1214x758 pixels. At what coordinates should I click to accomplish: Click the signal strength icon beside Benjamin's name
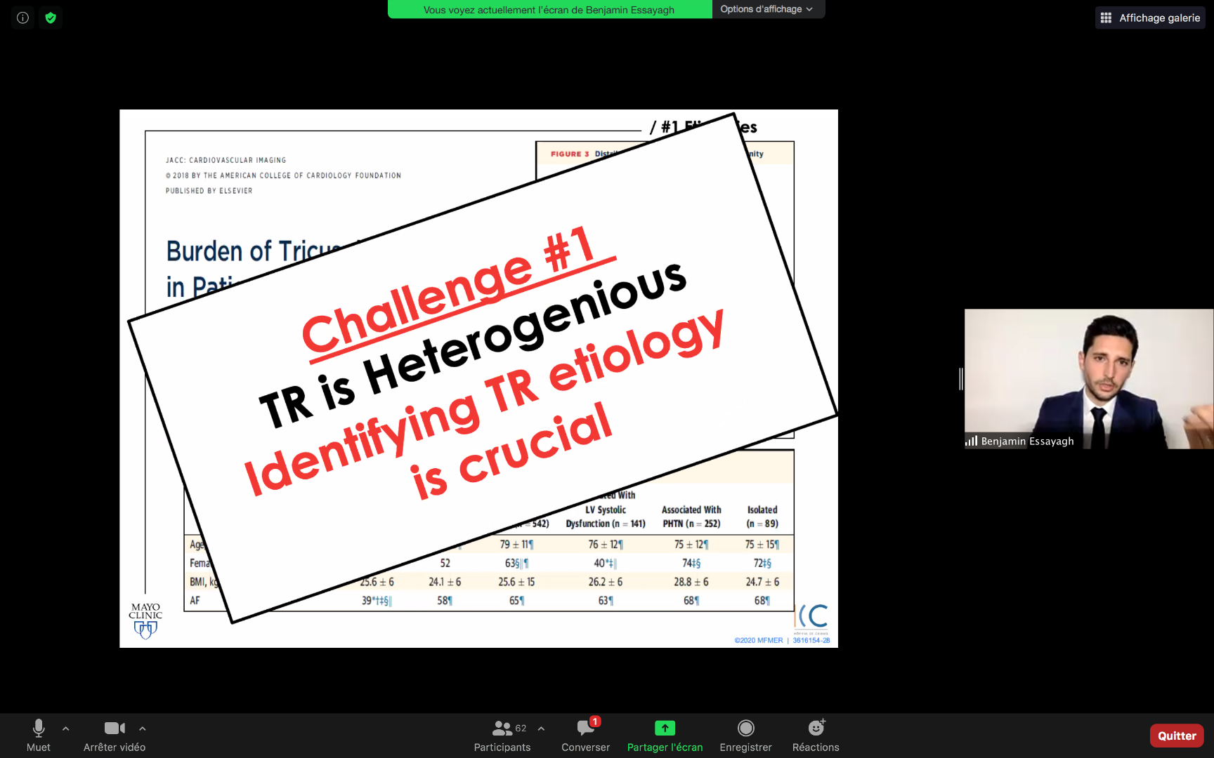(x=972, y=441)
